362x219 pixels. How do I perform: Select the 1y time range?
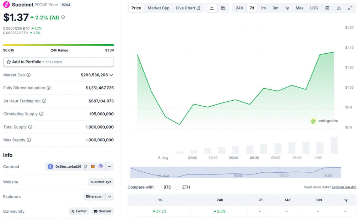coord(287,8)
